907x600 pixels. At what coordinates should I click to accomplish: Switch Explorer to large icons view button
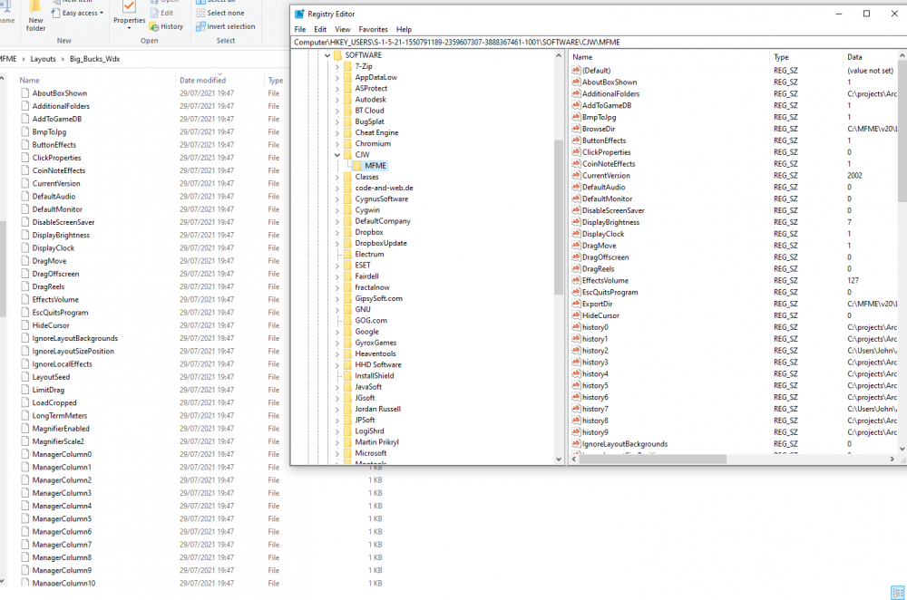[897, 593]
